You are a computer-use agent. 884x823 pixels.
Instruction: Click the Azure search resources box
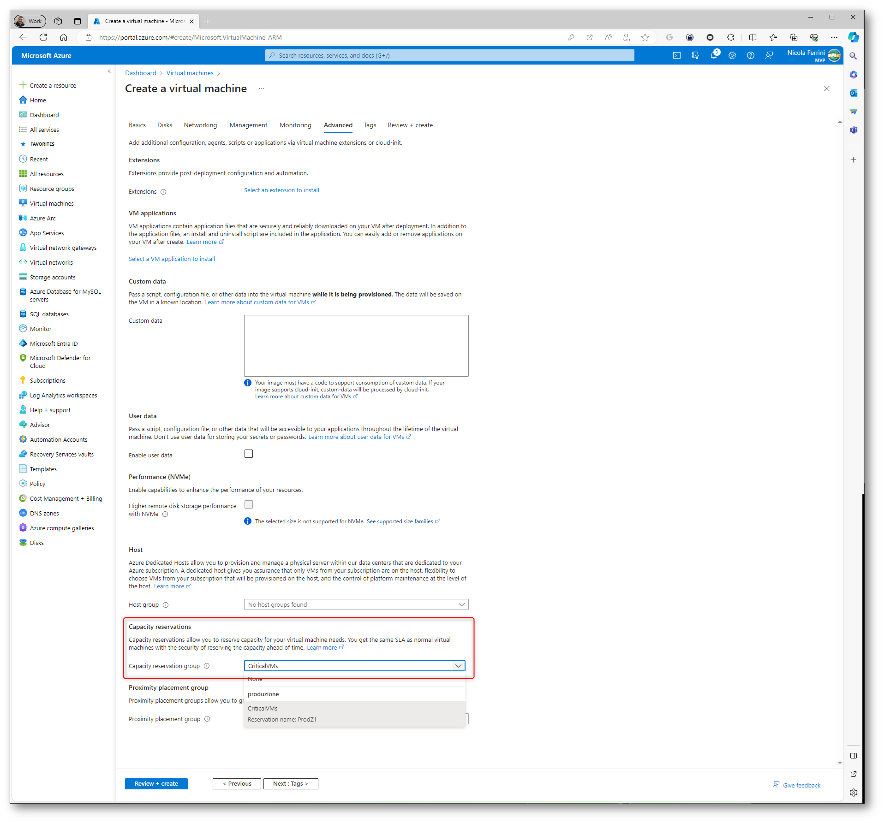coord(450,55)
